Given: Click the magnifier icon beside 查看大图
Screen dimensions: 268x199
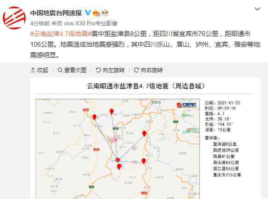Looking at the screenshot, I should click(x=60, y=70).
